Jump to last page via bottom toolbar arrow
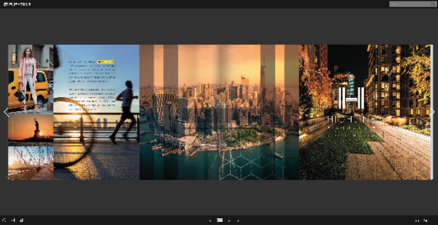The image size is (438, 225). [x=238, y=221]
